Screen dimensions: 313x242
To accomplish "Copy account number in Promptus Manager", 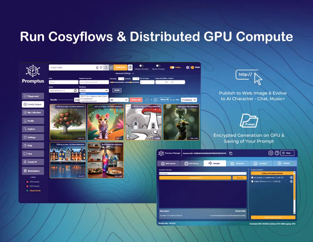I will coord(231,153).
